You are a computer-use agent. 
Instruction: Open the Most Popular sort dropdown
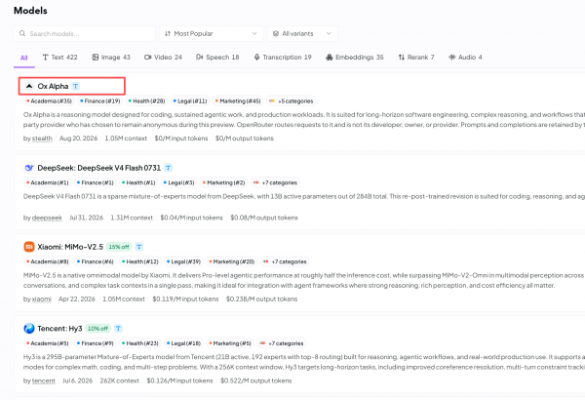point(212,33)
